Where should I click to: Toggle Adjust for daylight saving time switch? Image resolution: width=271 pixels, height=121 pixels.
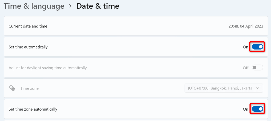[x=257, y=68]
